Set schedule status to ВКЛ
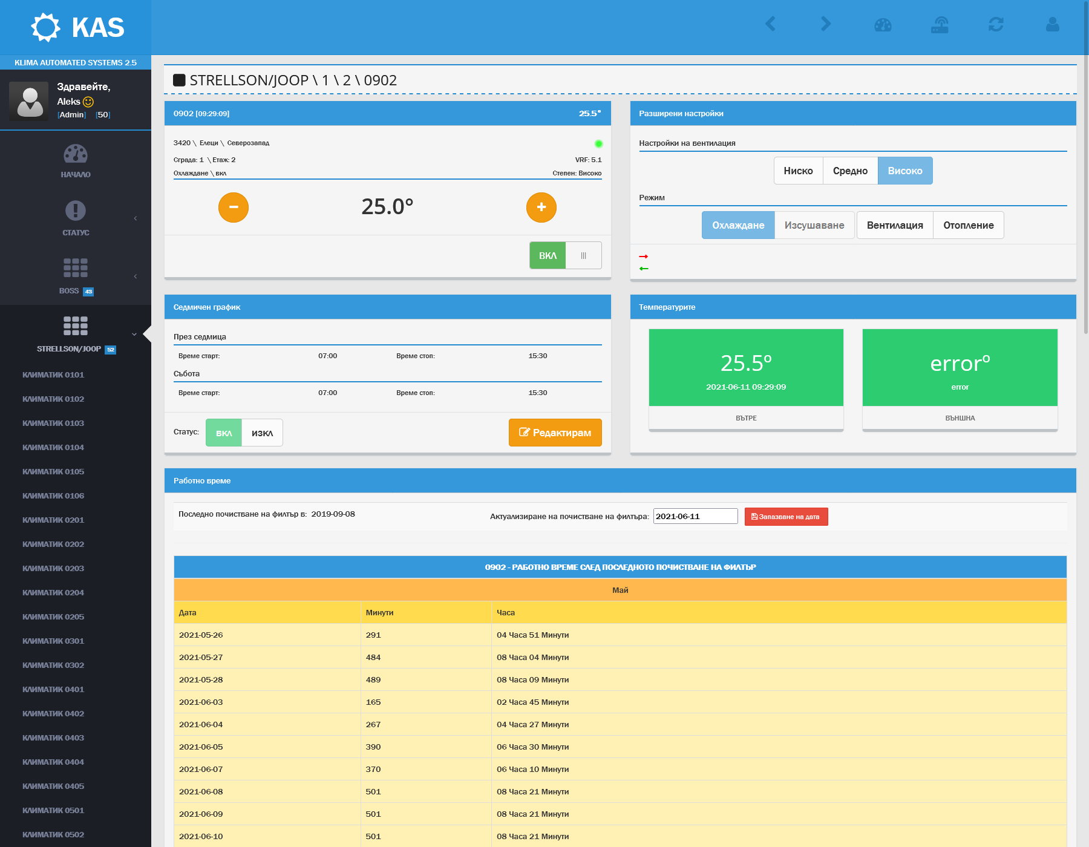 click(224, 433)
